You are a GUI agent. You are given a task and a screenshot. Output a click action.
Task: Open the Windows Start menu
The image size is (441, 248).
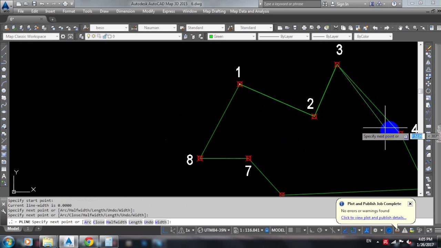[x=8, y=242]
